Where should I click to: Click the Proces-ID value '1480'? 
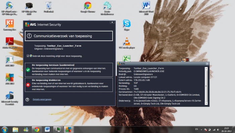pyautogui.click(x=136, y=89)
